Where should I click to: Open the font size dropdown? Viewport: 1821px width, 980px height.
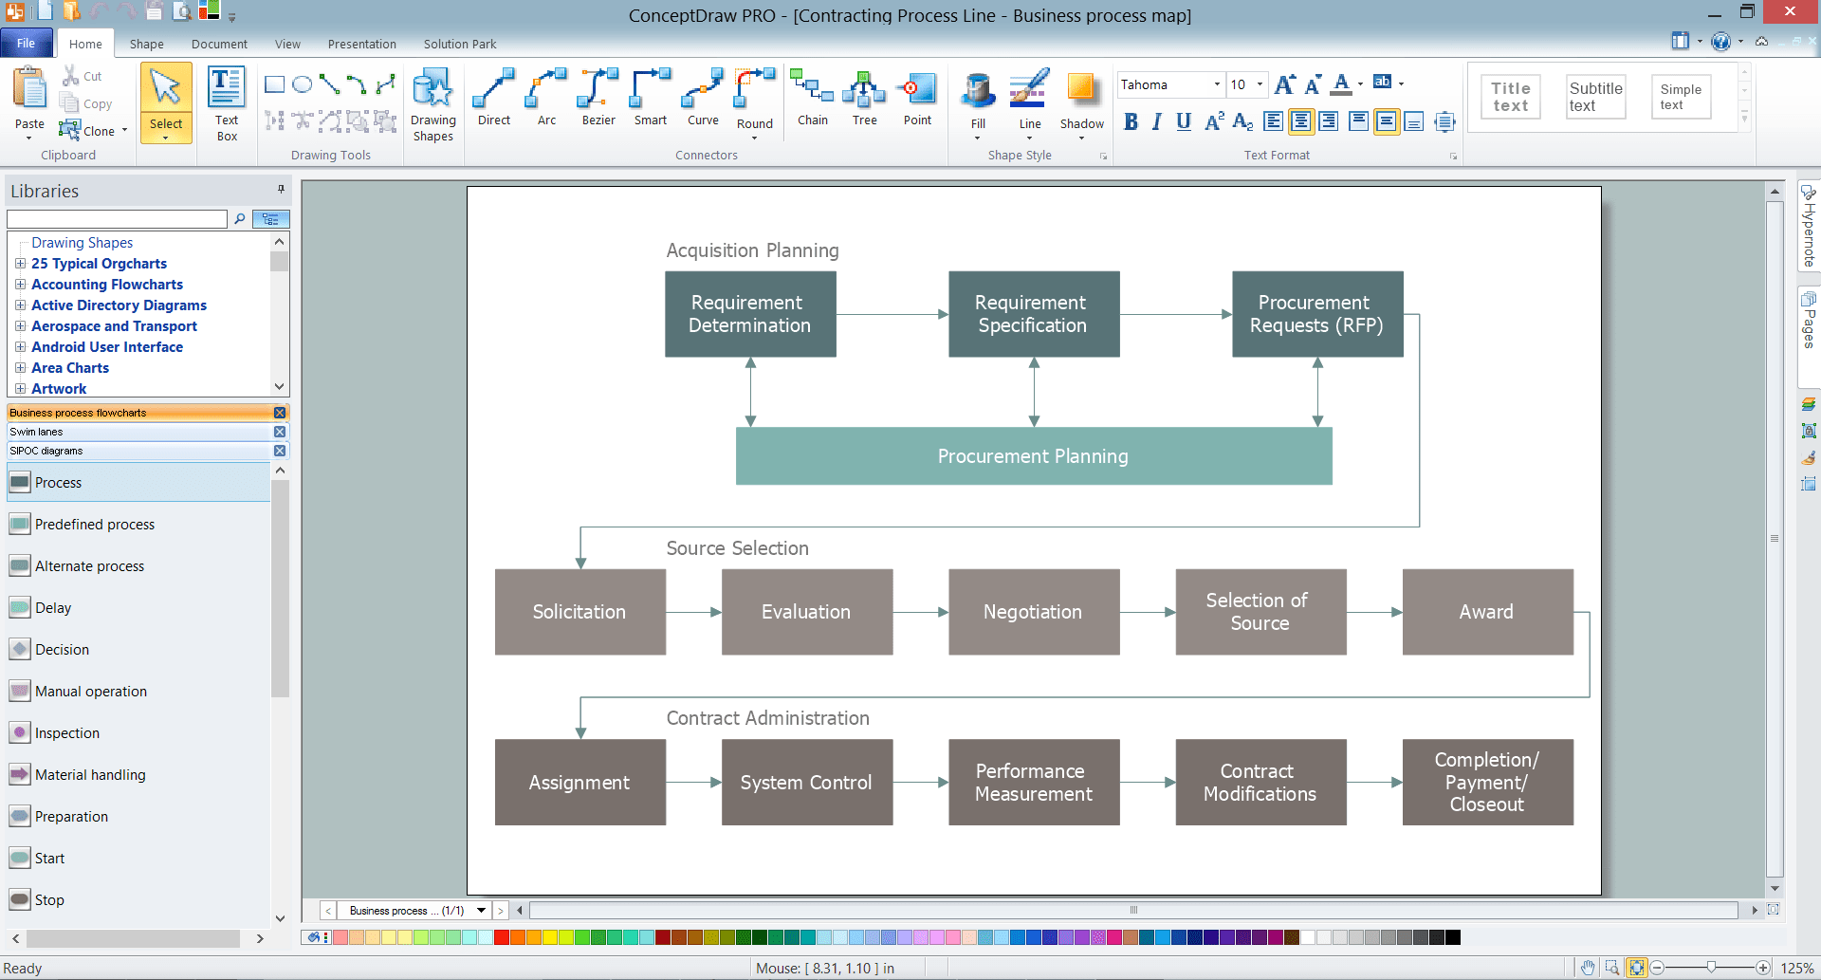pos(1259,84)
